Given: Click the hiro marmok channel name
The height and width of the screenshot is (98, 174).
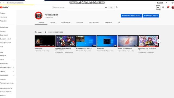Looking at the screenshot, I should click(51, 15).
